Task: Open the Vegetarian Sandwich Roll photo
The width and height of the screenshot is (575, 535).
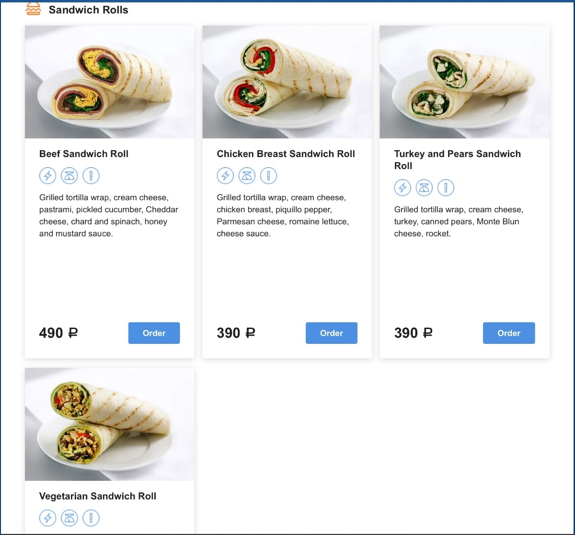Action: (110, 424)
